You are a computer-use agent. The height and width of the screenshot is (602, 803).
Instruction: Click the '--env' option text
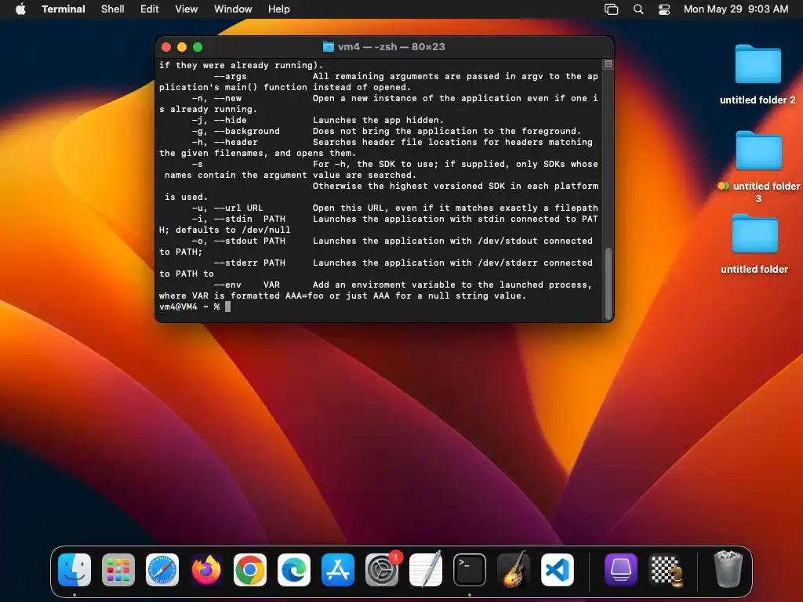tap(227, 285)
